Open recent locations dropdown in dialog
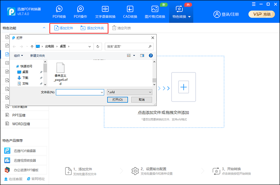 (27, 47)
